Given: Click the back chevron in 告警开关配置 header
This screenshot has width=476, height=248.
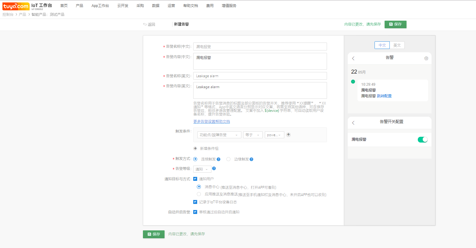Looking at the screenshot, I should click(x=353, y=123).
